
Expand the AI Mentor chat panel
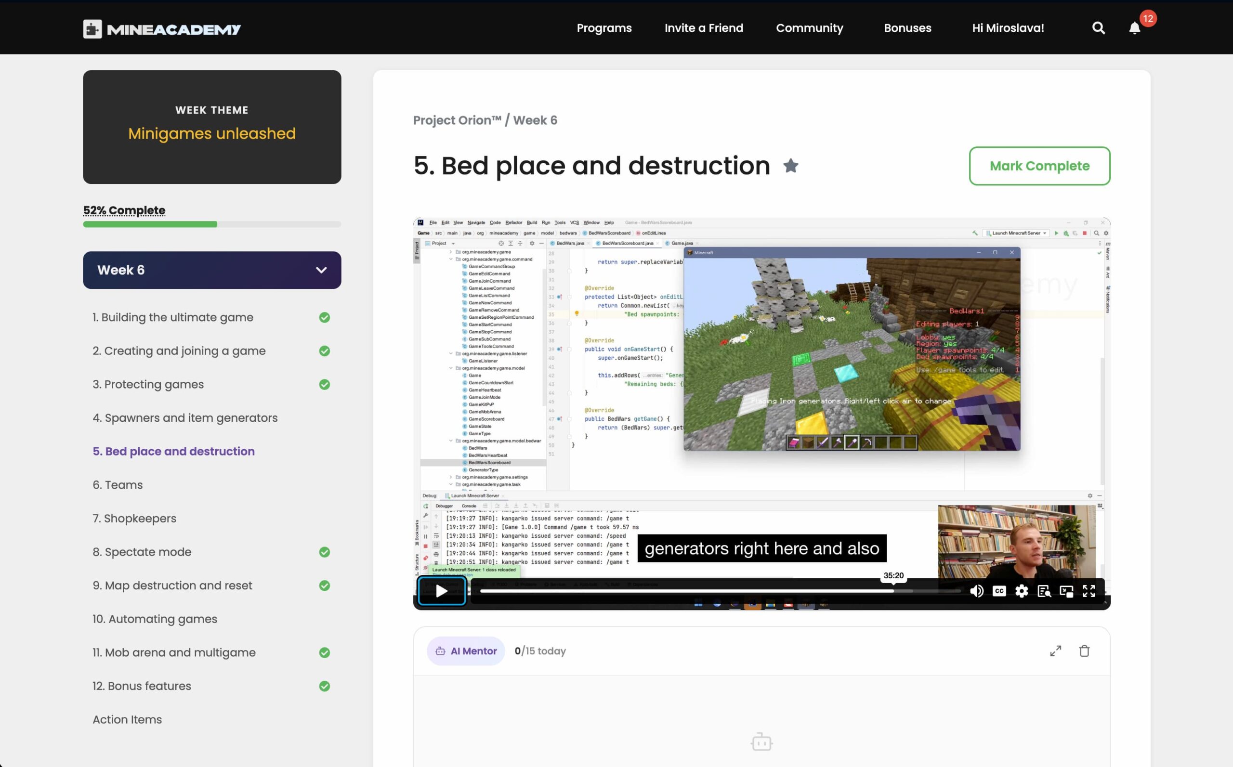[x=1055, y=651]
